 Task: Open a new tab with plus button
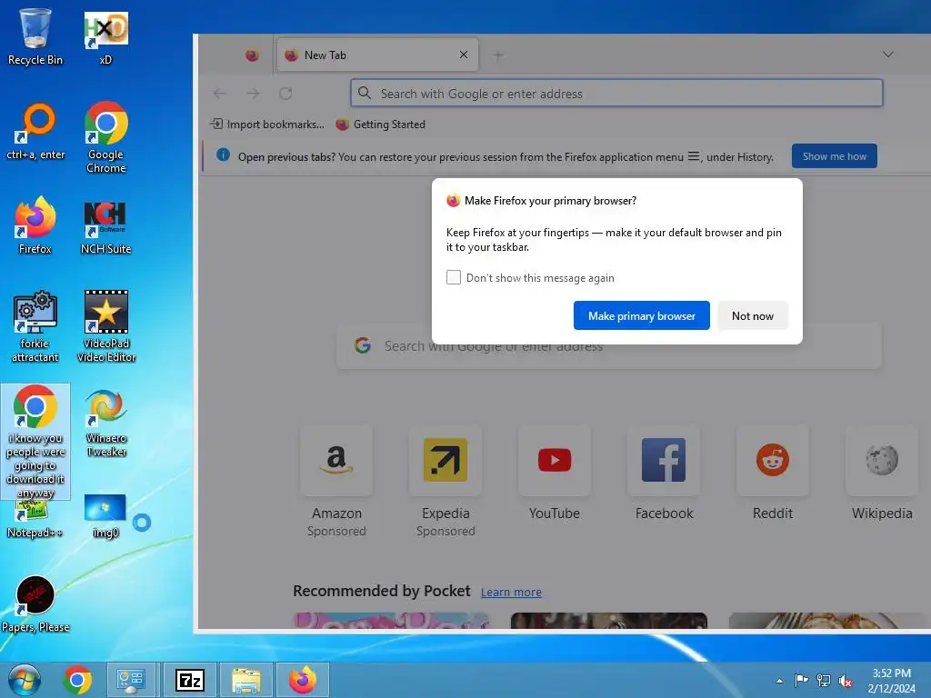[497, 55]
